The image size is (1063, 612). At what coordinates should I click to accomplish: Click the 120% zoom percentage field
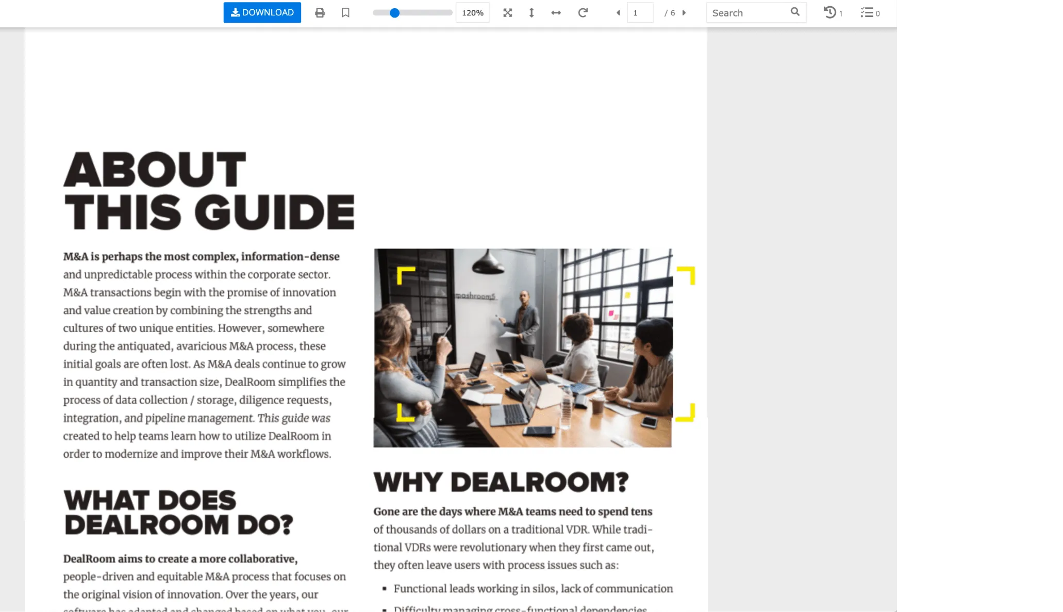click(472, 13)
